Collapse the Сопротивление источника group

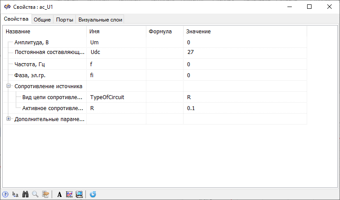[x=8, y=86]
